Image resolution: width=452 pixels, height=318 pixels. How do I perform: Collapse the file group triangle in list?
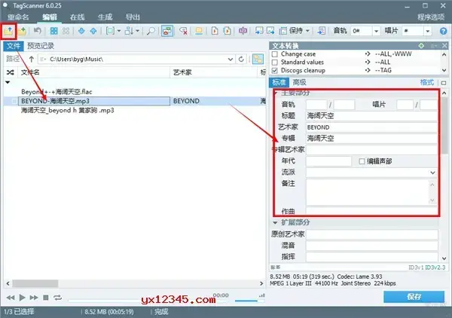(x=8, y=82)
